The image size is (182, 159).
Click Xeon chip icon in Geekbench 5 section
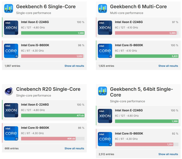coord(105,116)
